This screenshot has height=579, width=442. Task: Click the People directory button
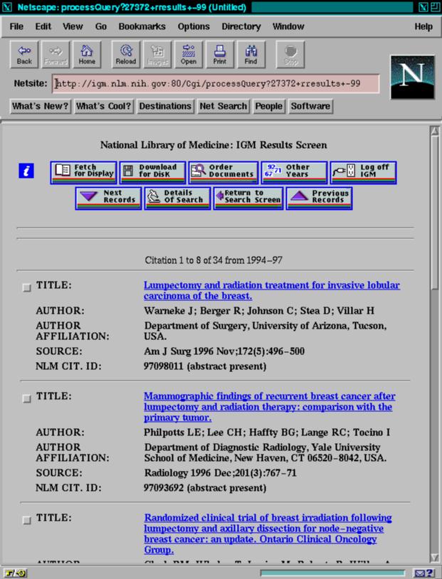tap(268, 106)
